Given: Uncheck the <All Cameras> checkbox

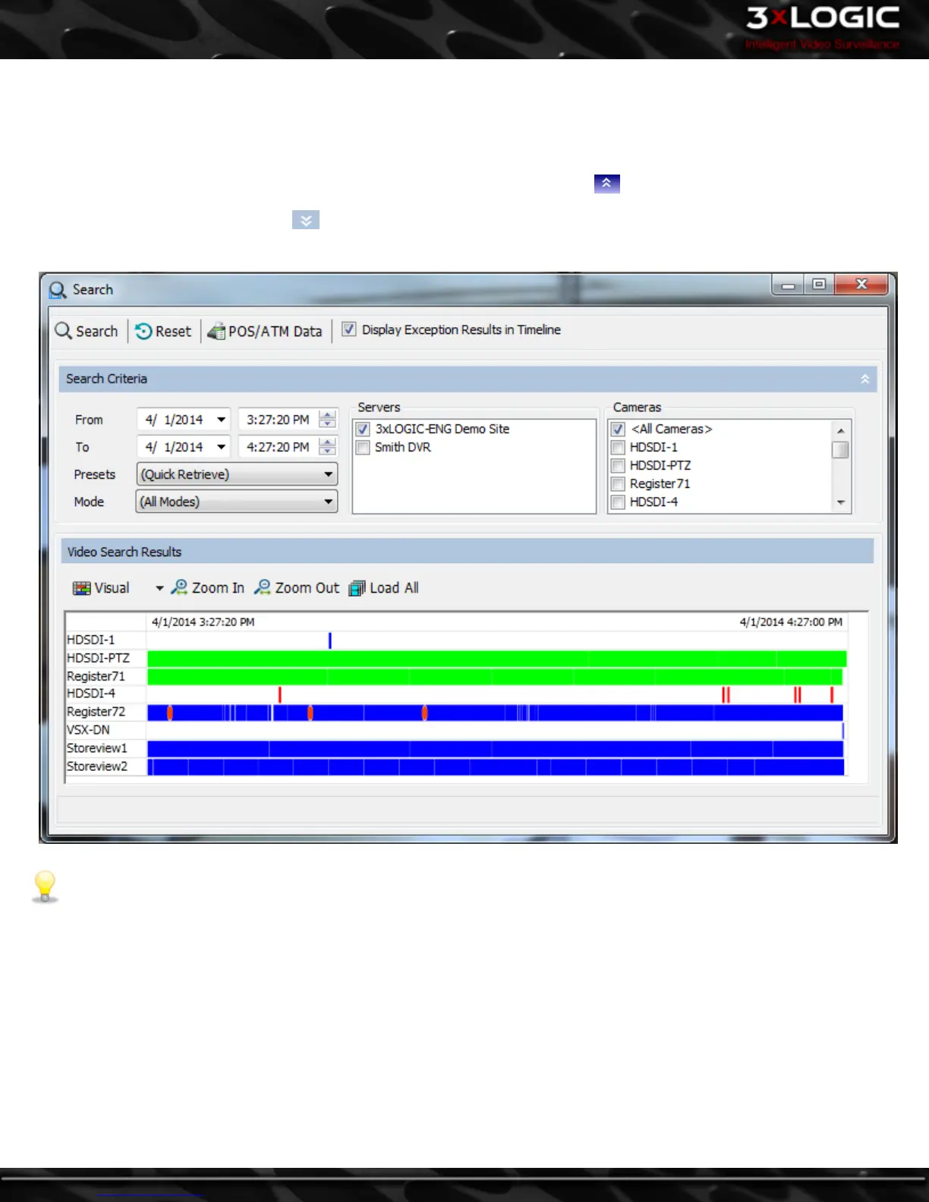Looking at the screenshot, I should click(619, 429).
